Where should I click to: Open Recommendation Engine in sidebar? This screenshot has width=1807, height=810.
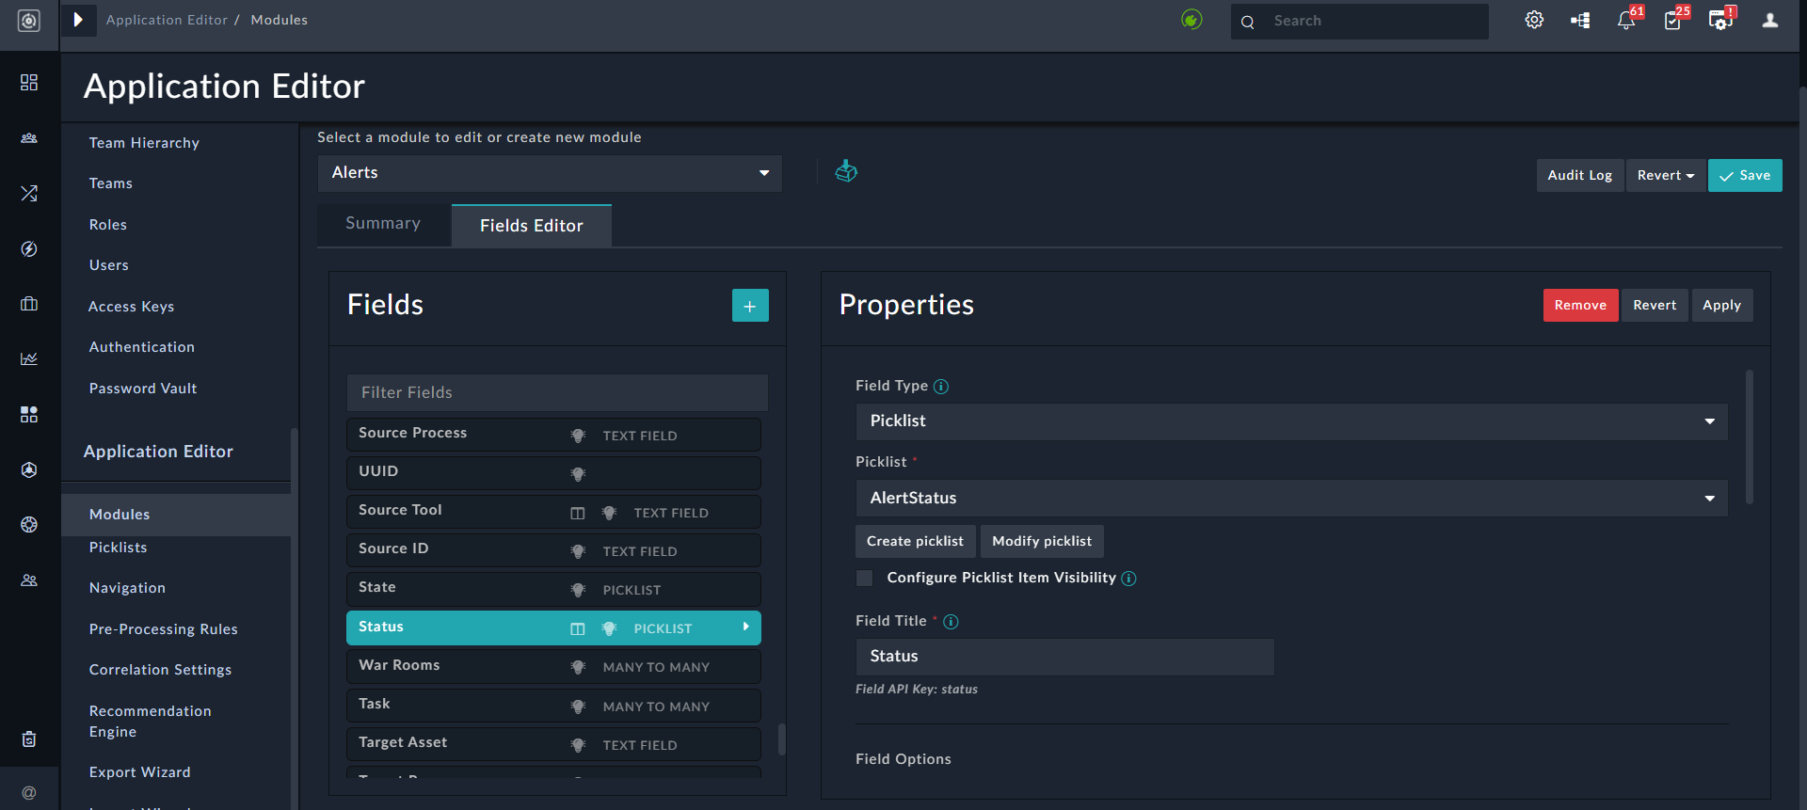(151, 722)
